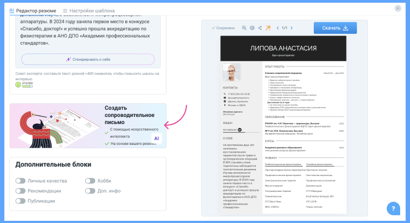Open the Создать сопроводительное письмо banner
This screenshot has height=223, width=410.
click(x=88, y=126)
